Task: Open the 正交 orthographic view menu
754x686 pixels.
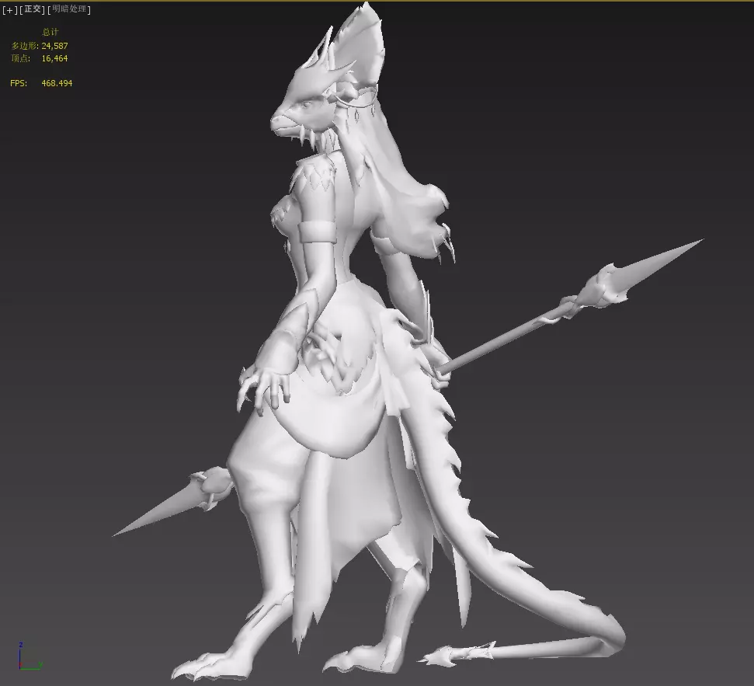Action: (32, 9)
